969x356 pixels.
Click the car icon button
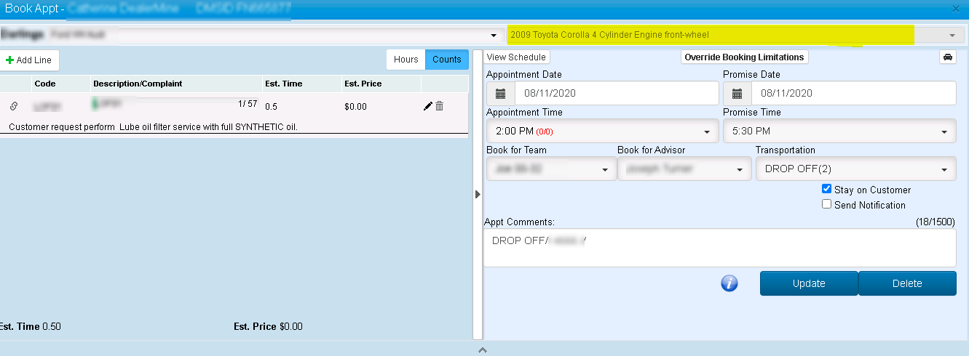coord(947,57)
